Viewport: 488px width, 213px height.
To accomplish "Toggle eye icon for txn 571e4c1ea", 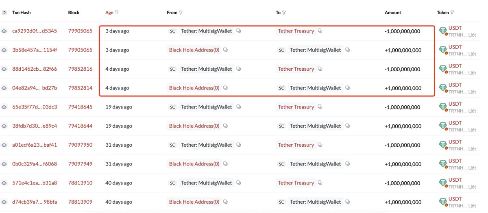I will 4,183.
